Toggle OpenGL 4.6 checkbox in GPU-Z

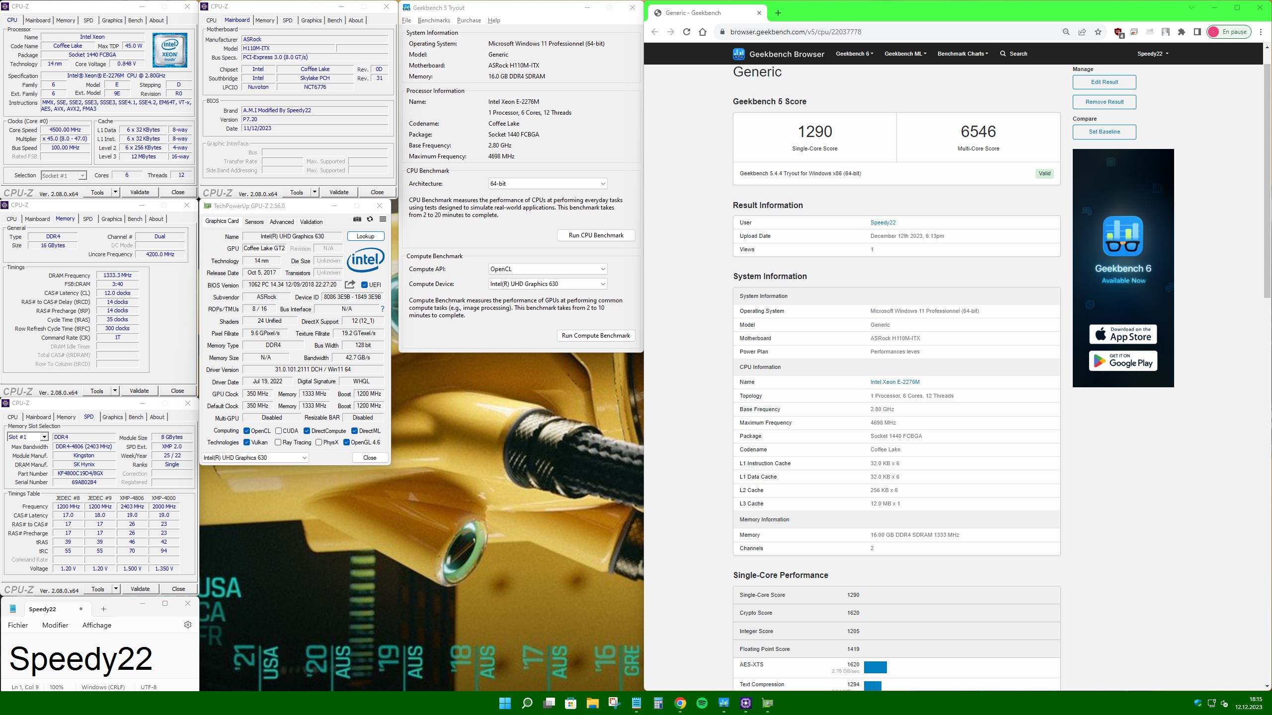pyautogui.click(x=346, y=442)
